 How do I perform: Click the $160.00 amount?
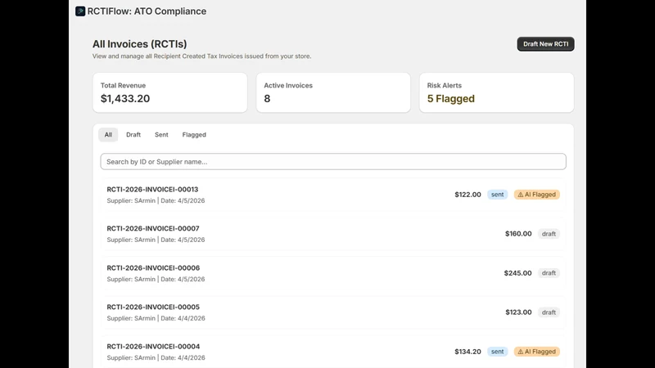tap(518, 234)
